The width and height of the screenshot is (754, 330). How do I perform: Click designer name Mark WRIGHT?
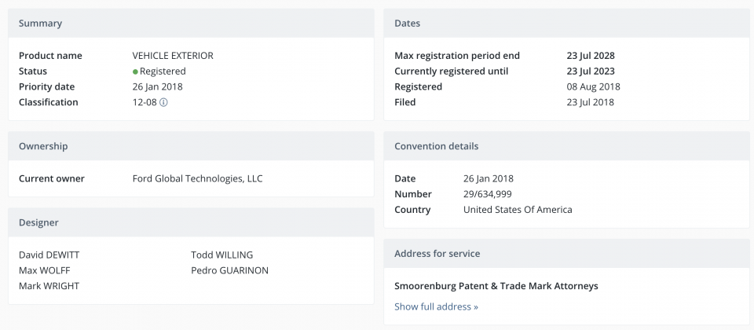point(49,286)
